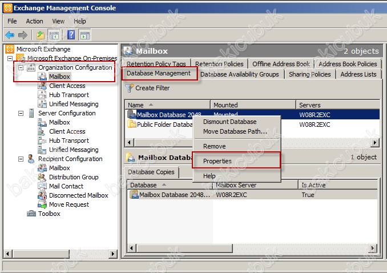Toggle the Show/Hide Action Pane icon
This screenshot has width=387, height=273.
[x=84, y=35]
